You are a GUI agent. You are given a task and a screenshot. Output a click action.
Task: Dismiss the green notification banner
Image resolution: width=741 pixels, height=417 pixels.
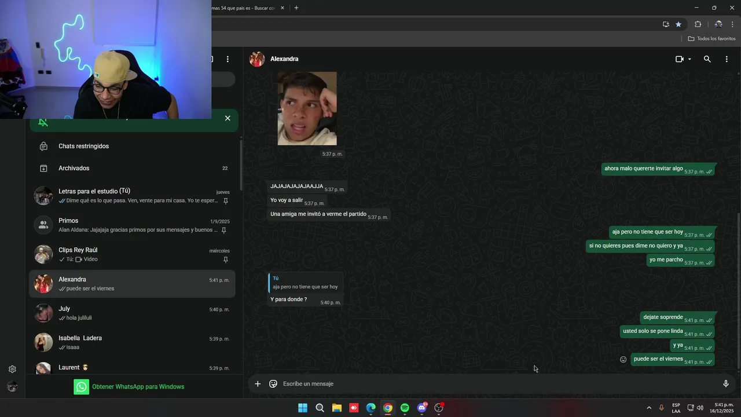[228, 118]
